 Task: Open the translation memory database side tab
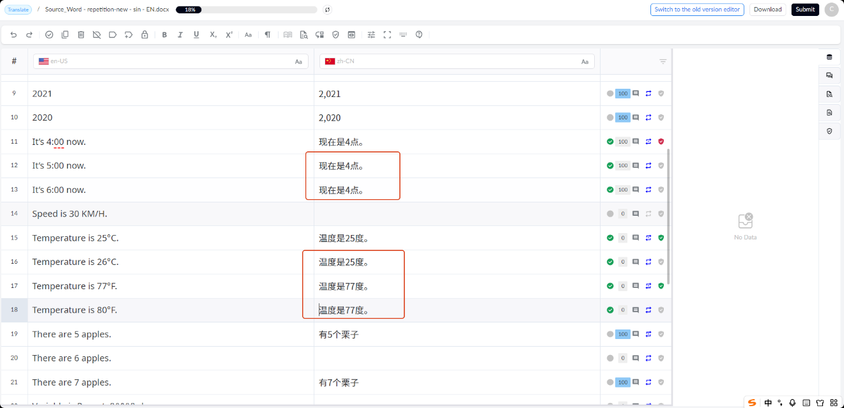click(829, 57)
